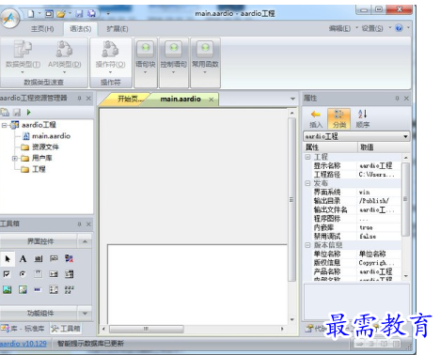Click the 禁用调试 property value false
This screenshot has width=440, height=355.
(368, 237)
